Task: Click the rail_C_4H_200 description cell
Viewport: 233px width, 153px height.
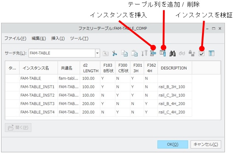Action: click(175, 112)
